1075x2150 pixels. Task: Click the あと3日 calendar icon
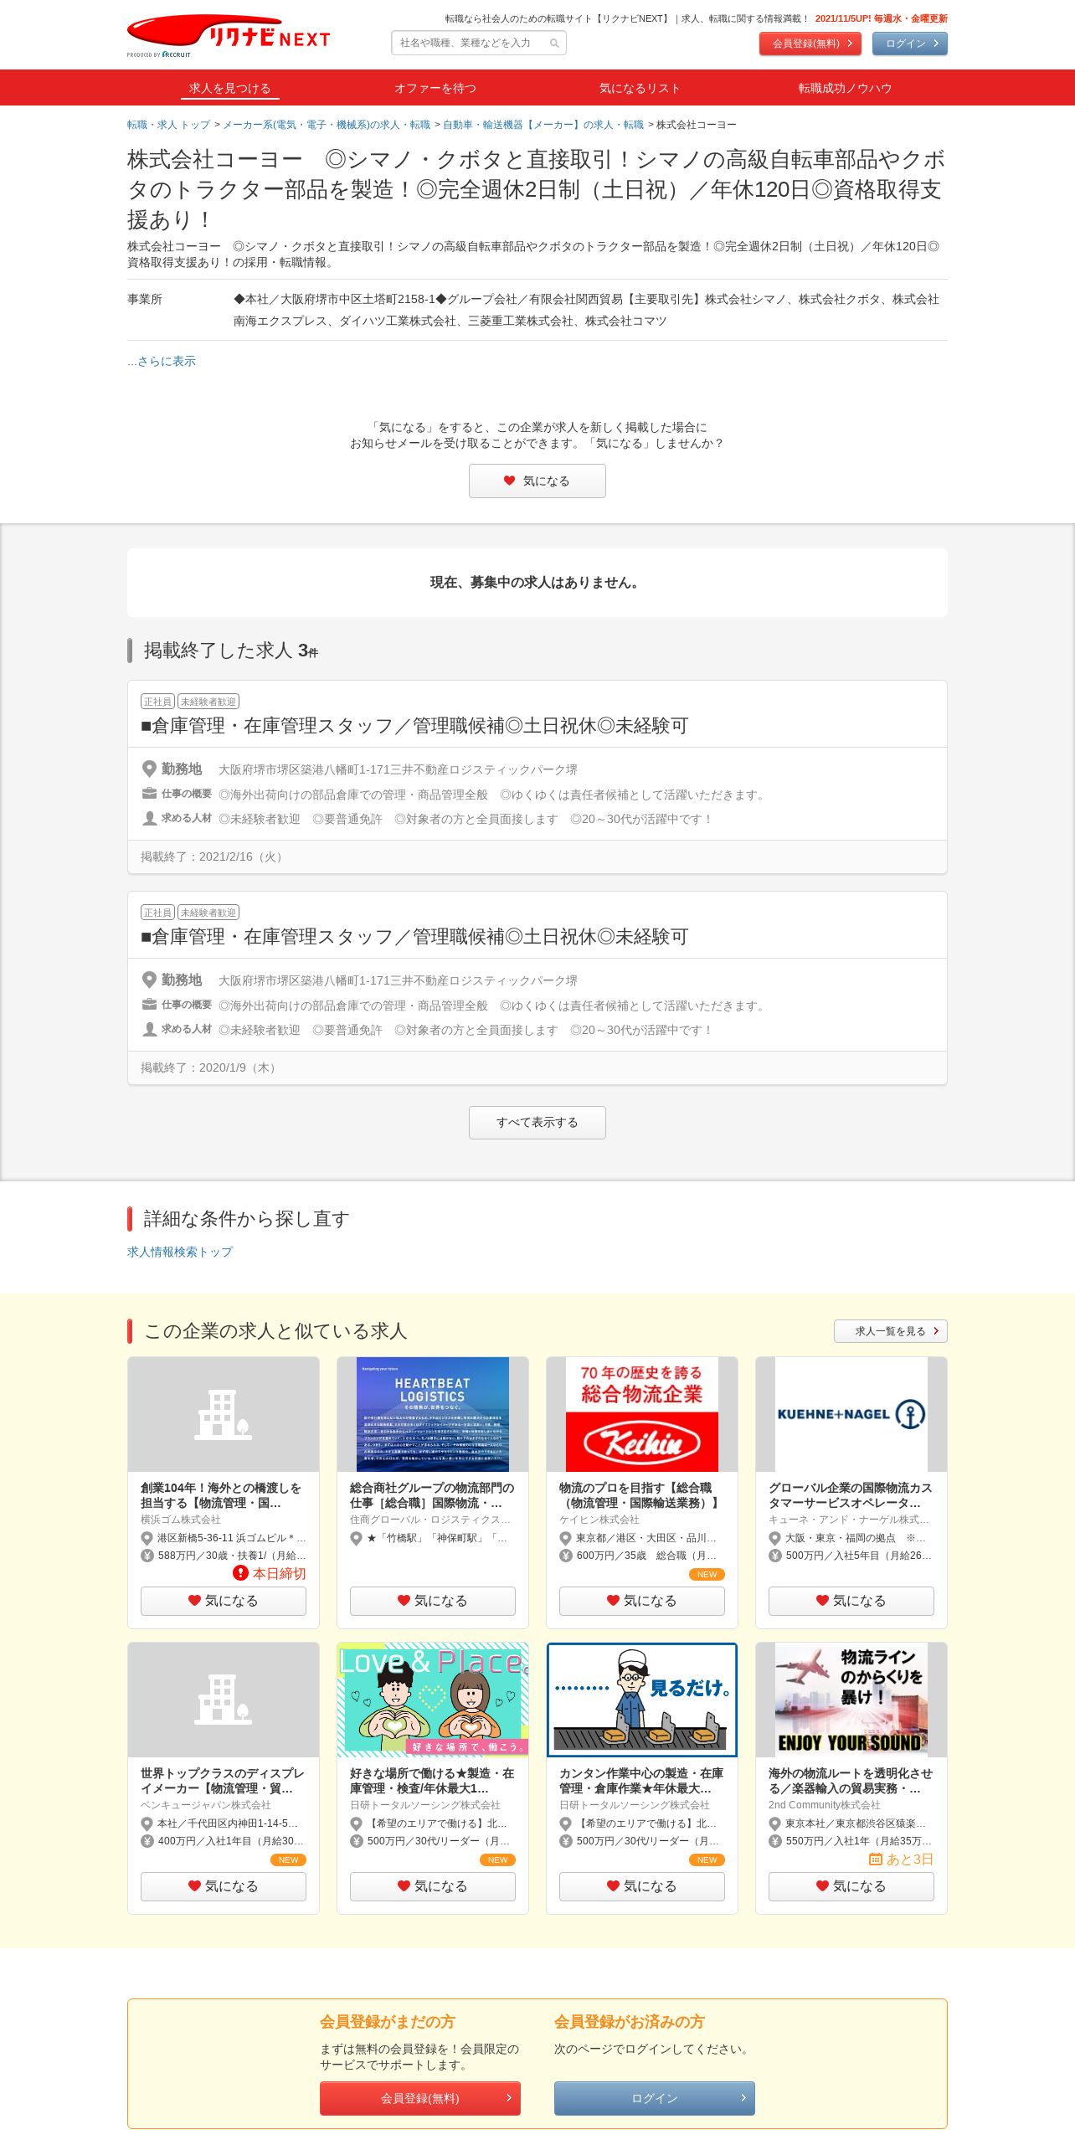(x=876, y=1859)
